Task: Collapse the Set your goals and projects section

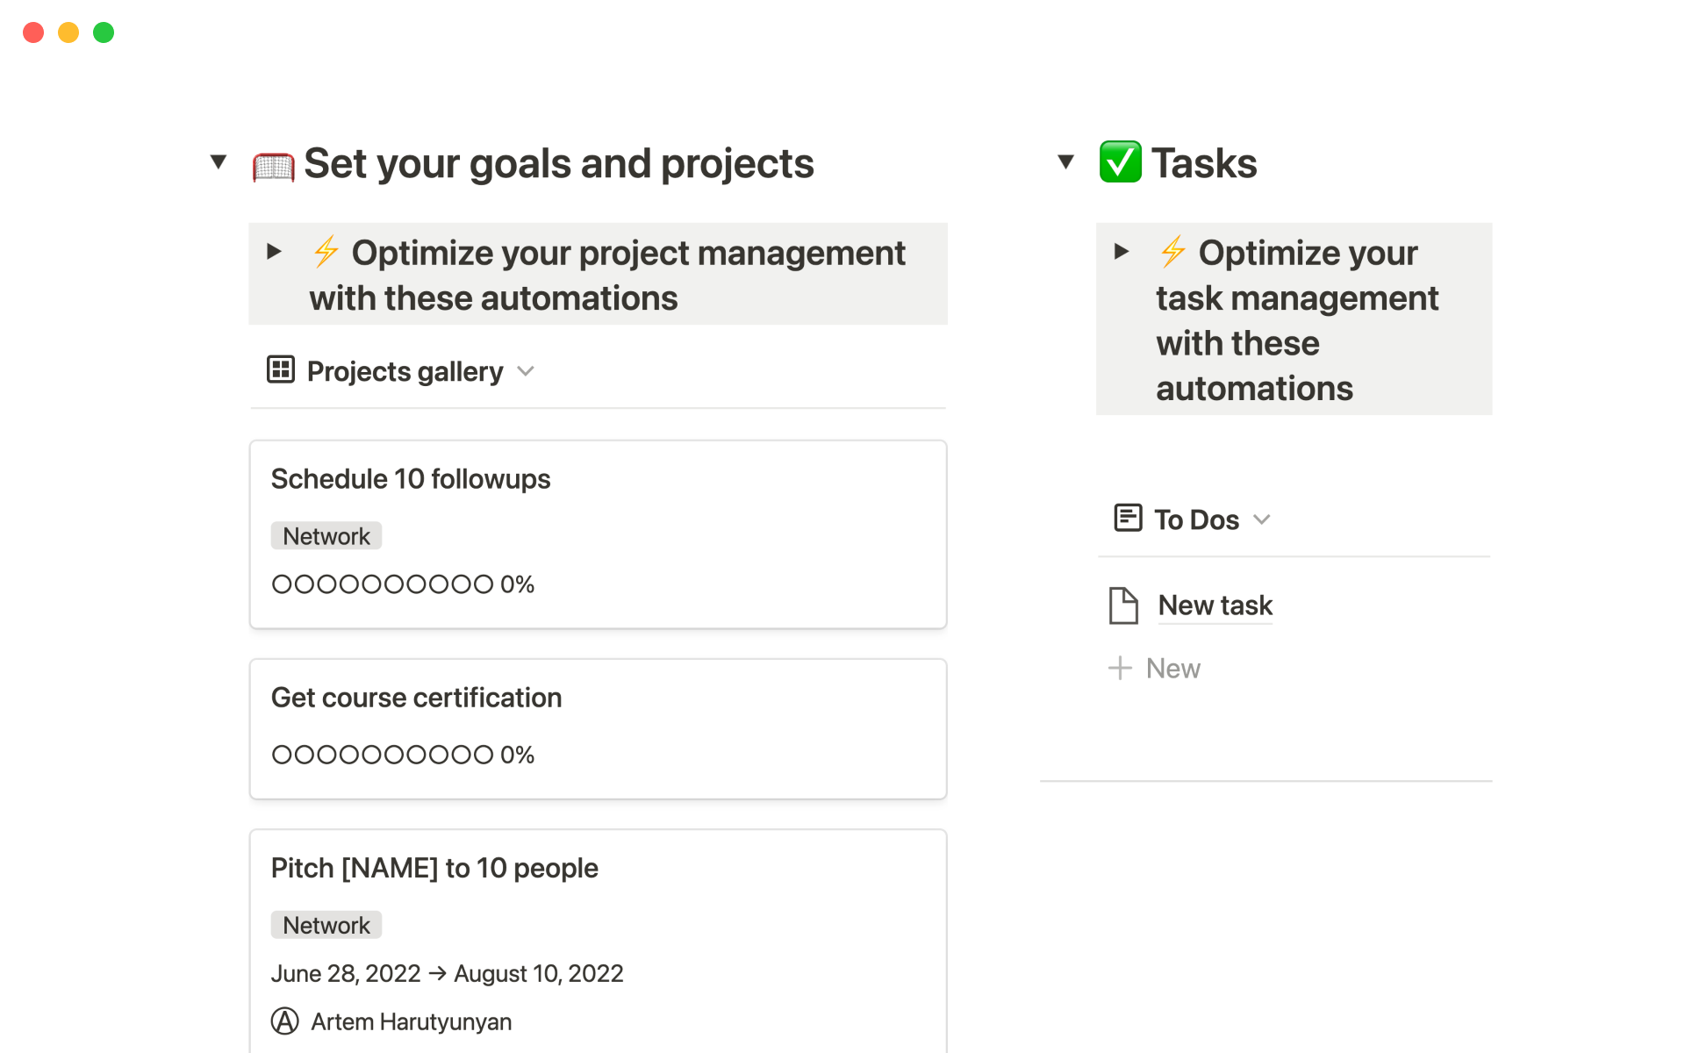Action: click(219, 161)
